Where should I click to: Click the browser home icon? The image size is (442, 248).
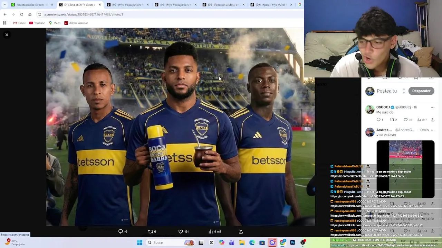30,14
